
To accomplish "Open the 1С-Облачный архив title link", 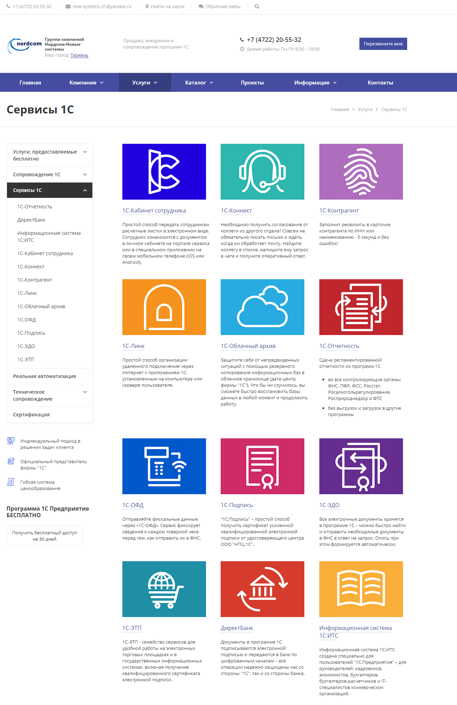I will click(x=248, y=346).
